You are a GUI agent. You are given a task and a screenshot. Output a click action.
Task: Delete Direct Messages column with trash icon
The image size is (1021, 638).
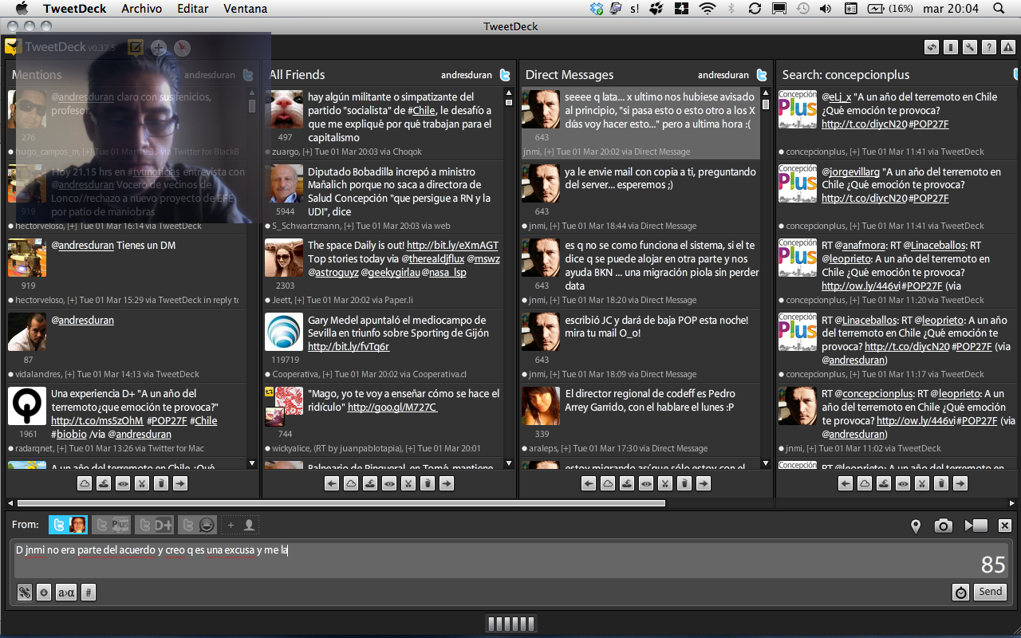point(684,483)
